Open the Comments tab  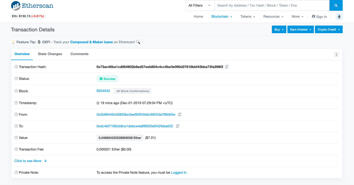(80, 54)
